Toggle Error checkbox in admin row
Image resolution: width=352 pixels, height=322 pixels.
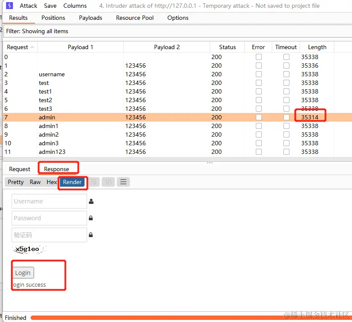coord(259,117)
